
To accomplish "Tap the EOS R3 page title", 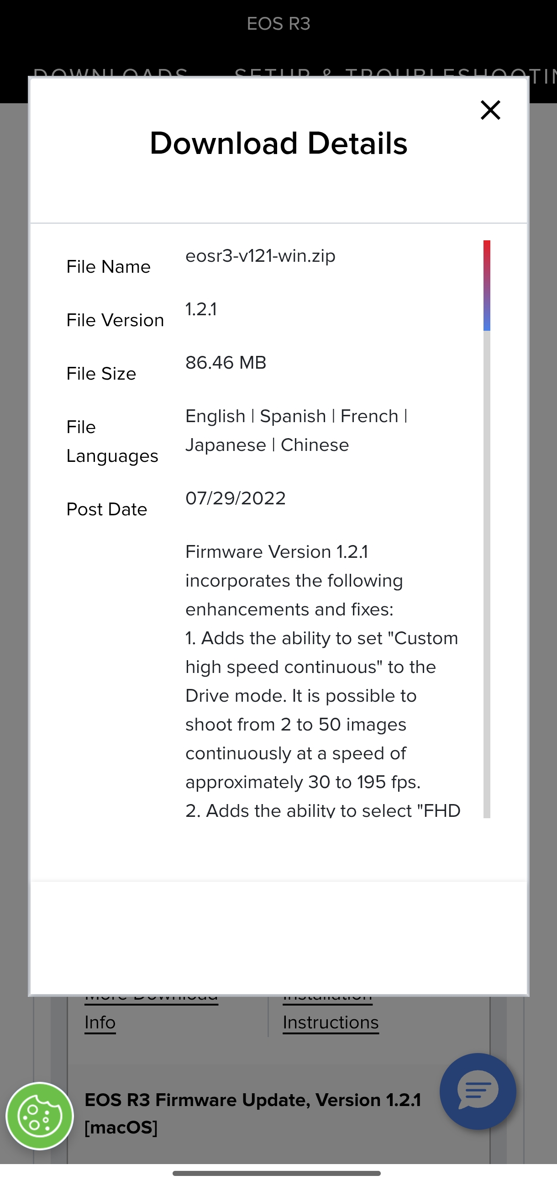I will [x=278, y=23].
